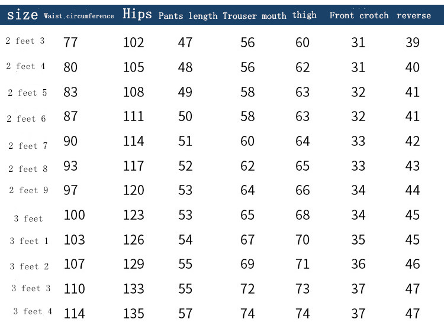Click the 'thigh' column header
Viewport: 444px width, 332px height.
coord(304,15)
